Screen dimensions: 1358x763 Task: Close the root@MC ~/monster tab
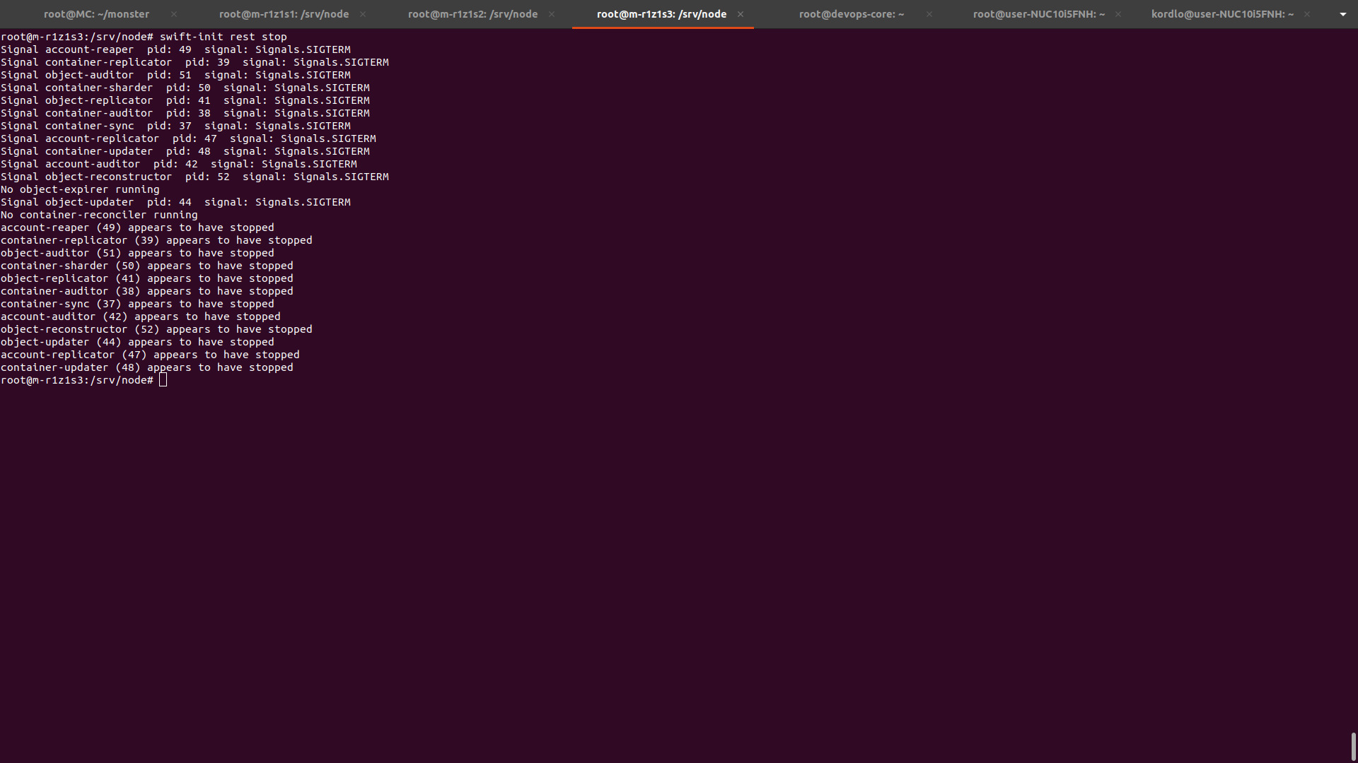[174, 14]
